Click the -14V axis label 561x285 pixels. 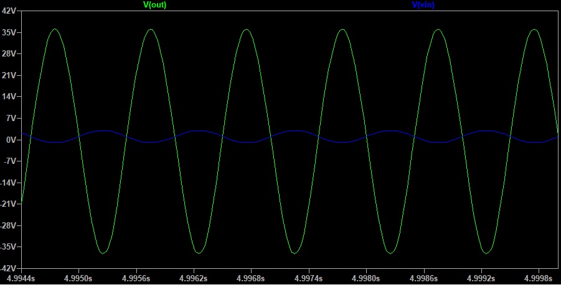click(8, 183)
